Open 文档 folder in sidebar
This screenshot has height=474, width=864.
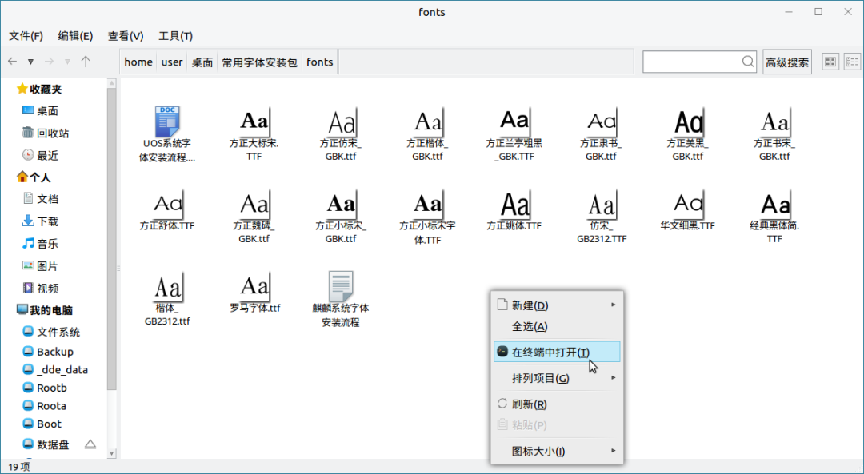[x=40, y=199]
